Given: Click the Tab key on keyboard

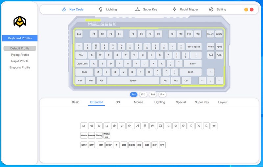Looking at the screenshot, I should [81, 55].
